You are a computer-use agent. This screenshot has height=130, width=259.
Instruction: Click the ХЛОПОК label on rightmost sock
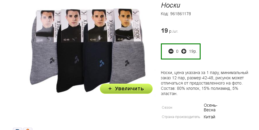(137, 29)
